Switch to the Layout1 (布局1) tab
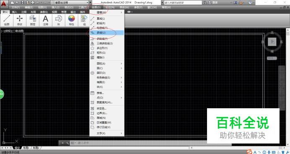Screen dimensions: 290x154 tap(26, 148)
